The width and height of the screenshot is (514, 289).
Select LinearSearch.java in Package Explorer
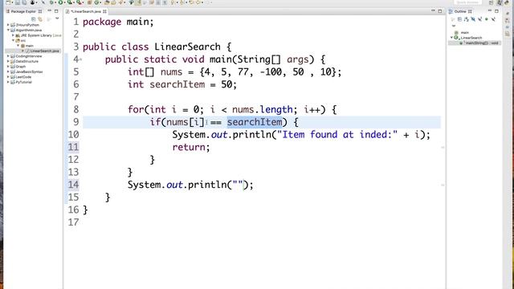pyautogui.click(x=43, y=51)
